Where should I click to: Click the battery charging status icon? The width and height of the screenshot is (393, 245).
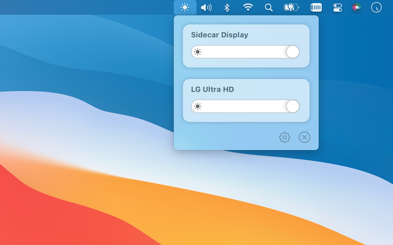(x=291, y=7)
